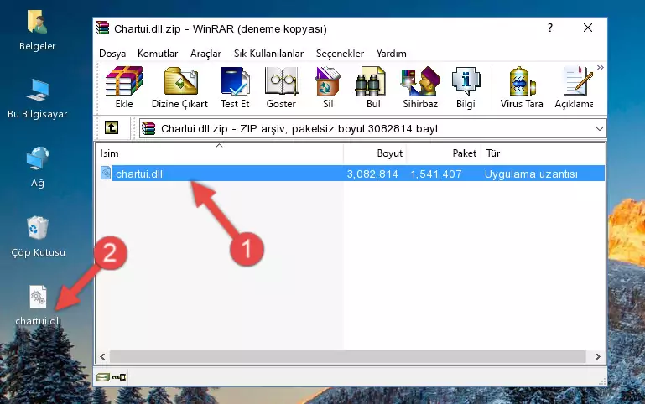Screen dimensions: 645x404
Task: Select Belgeler desktop icon
Action: click(x=38, y=30)
